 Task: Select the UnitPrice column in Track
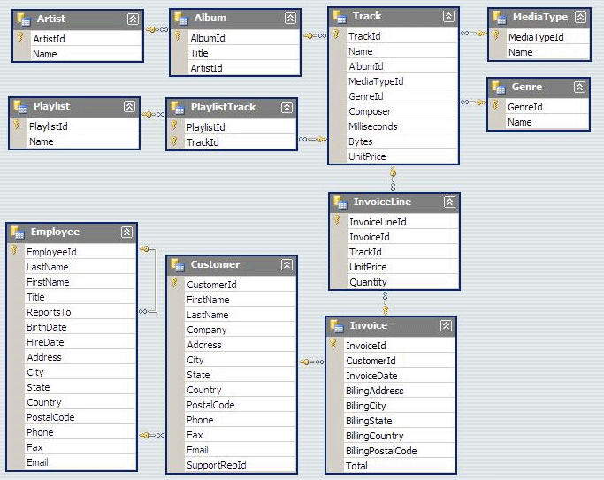point(402,156)
